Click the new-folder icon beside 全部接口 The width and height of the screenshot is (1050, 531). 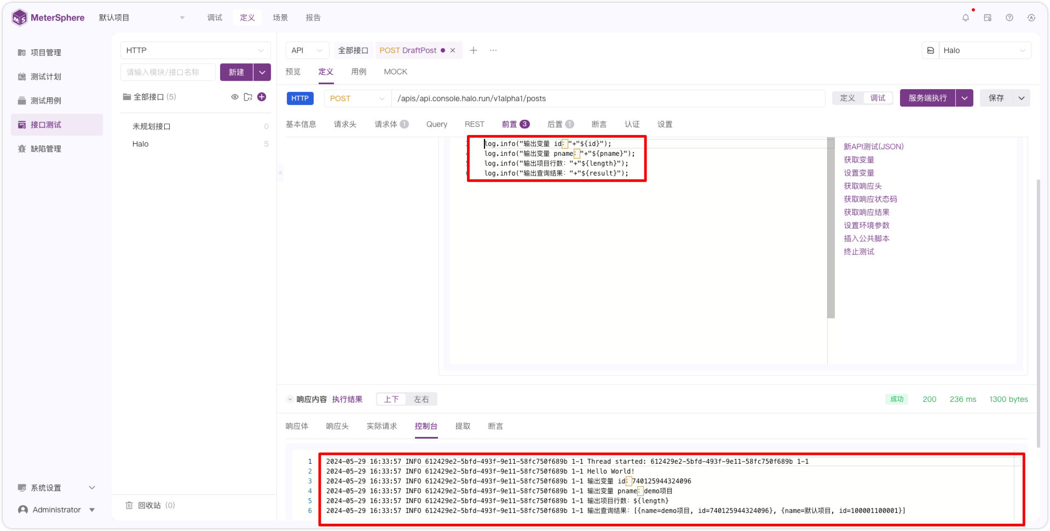[x=248, y=97]
